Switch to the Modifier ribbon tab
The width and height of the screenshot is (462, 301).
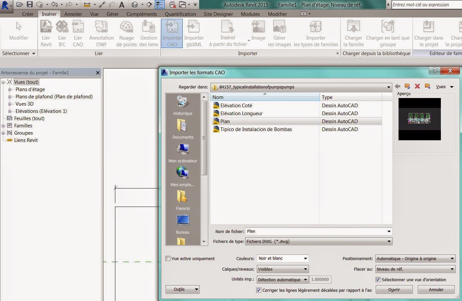[x=277, y=14]
